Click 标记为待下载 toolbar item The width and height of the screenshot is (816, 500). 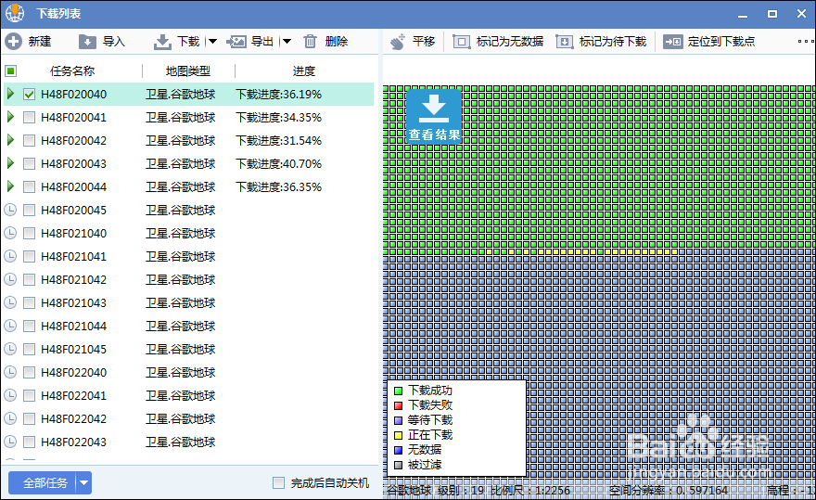pos(601,42)
